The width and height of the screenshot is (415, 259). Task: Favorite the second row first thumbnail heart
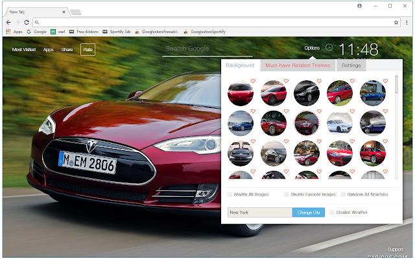point(253,111)
